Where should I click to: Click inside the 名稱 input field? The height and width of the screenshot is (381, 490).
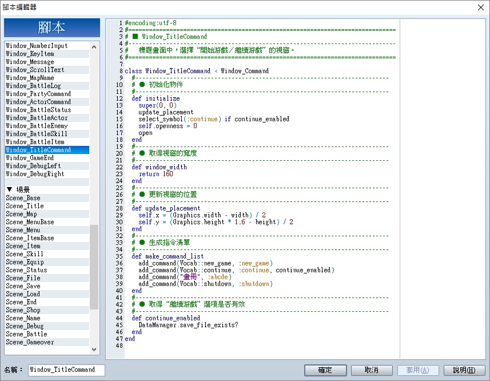pyautogui.click(x=66, y=370)
